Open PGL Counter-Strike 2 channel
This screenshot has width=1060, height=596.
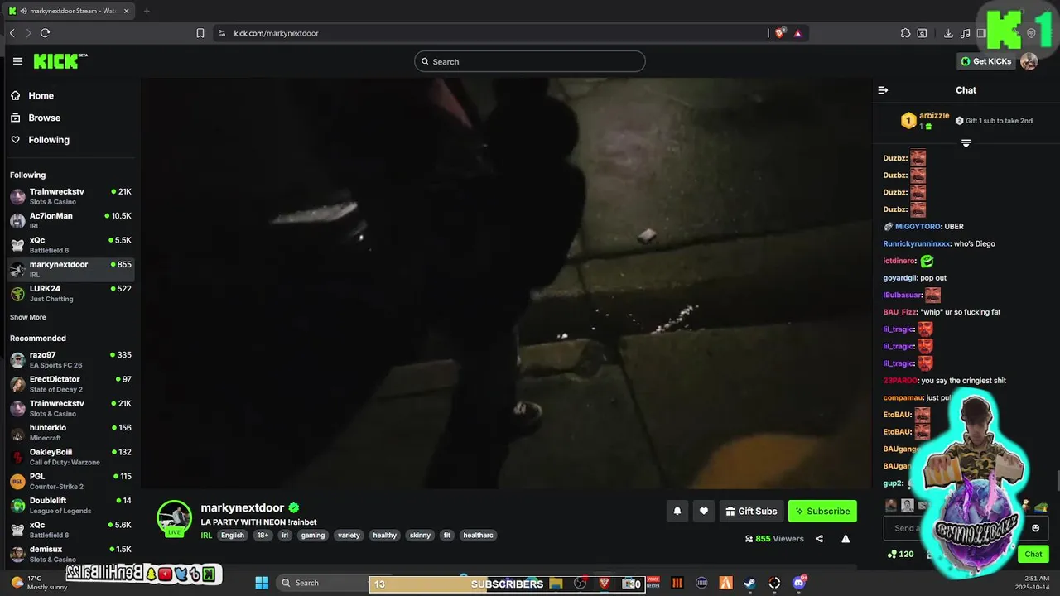point(70,480)
